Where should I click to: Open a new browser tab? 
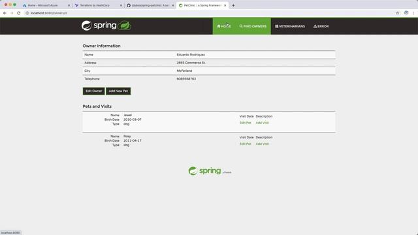click(233, 5)
